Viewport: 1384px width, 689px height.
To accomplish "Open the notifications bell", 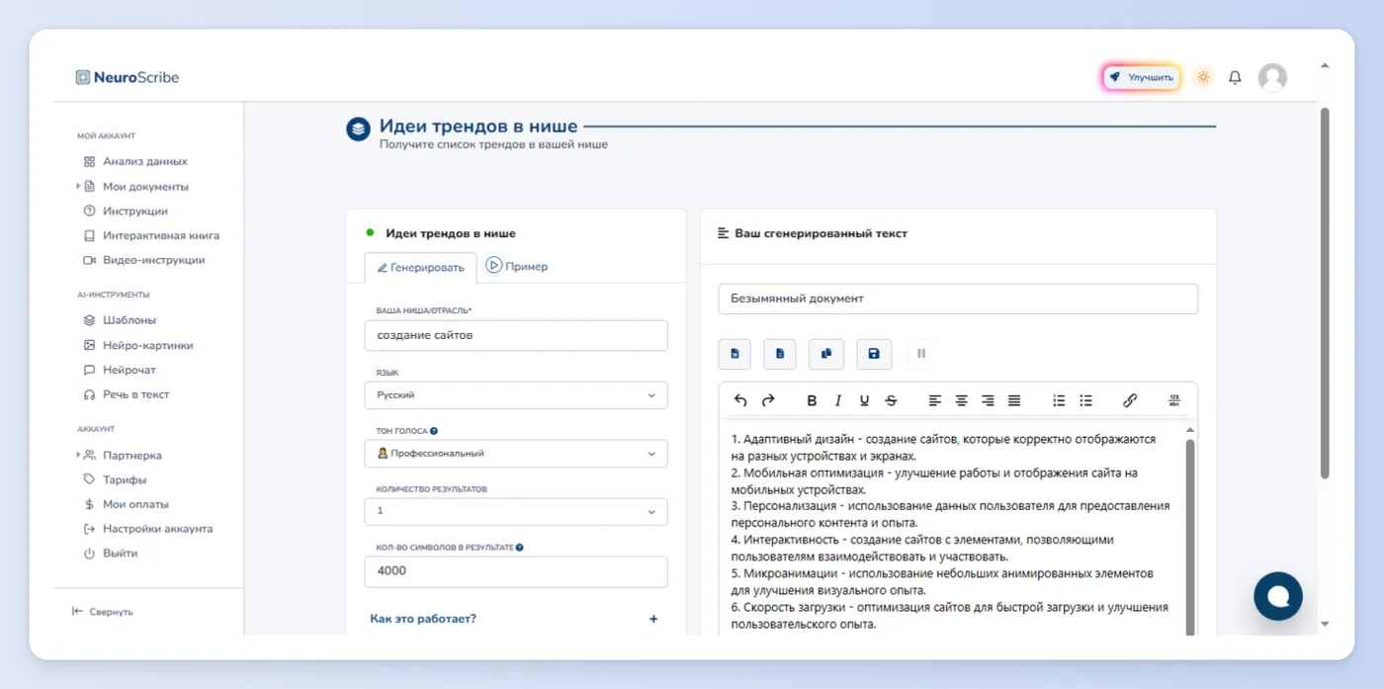I will pos(1235,77).
